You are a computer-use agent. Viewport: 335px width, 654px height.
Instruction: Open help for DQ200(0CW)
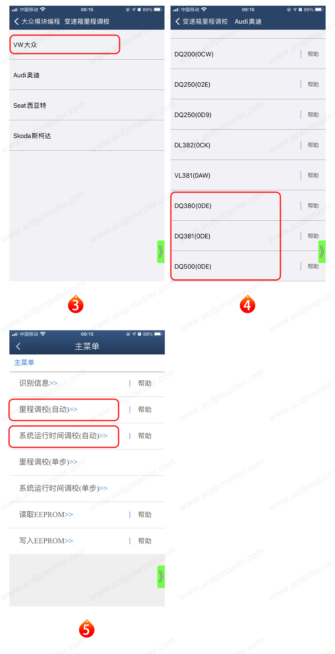tap(313, 54)
